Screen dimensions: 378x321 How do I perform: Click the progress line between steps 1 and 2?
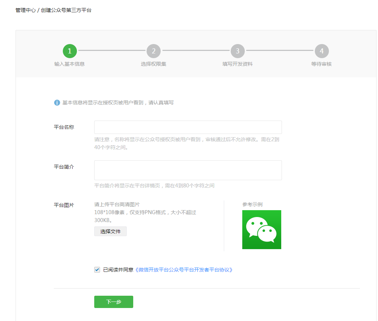(112, 51)
